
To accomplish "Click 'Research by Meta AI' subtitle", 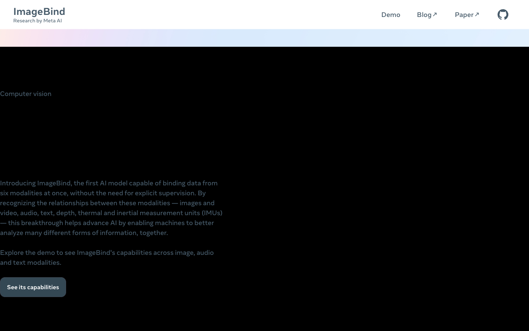I will (38, 21).
